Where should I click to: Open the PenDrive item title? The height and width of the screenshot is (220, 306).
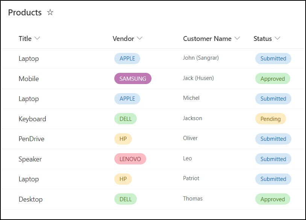coord(32,139)
